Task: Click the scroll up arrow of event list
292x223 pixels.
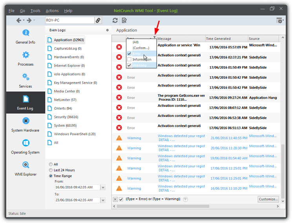Action: pos(283,38)
